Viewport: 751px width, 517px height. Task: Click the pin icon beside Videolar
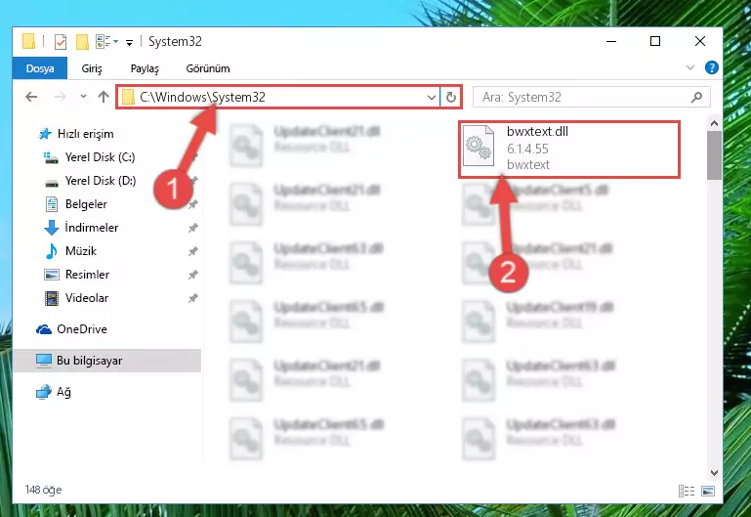(193, 298)
